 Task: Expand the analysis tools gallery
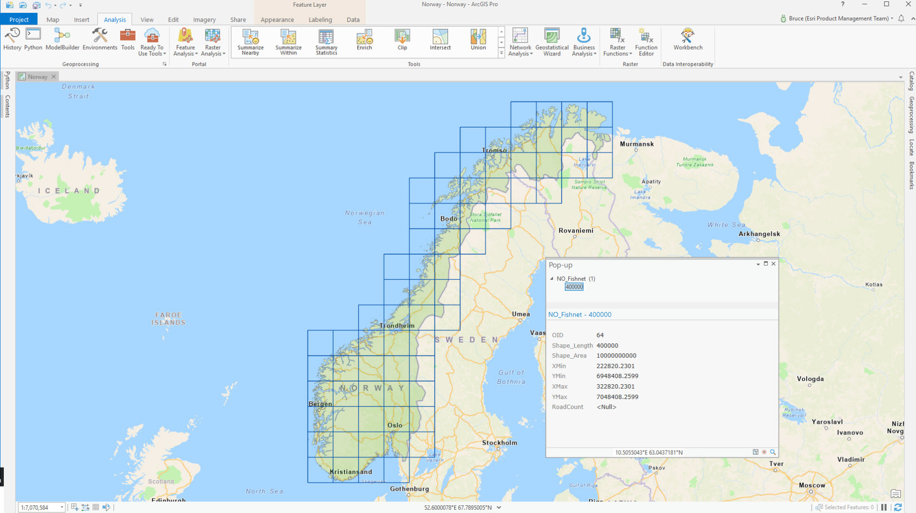(x=501, y=53)
